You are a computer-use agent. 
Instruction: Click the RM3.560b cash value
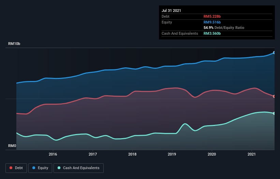[x=212, y=33]
